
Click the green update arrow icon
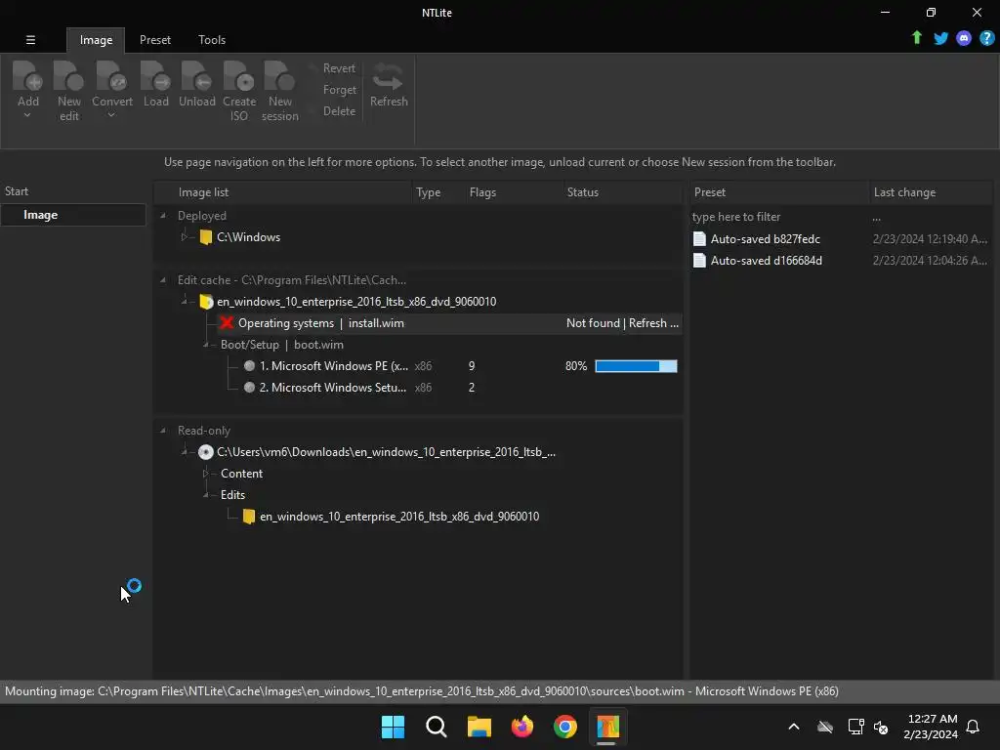tap(916, 38)
